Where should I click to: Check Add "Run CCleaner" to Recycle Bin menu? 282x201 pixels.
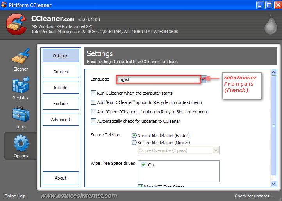93,102
